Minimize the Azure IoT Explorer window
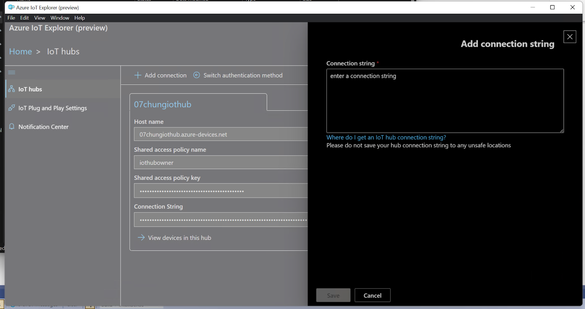585x309 pixels. pyautogui.click(x=533, y=7)
